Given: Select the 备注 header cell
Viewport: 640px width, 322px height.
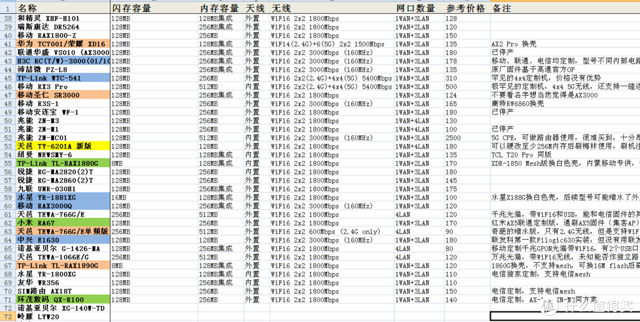Looking at the screenshot, I should (565, 8).
